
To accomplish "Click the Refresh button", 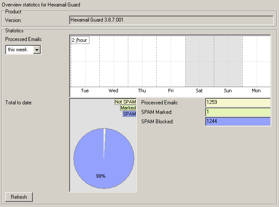I will (x=19, y=197).
